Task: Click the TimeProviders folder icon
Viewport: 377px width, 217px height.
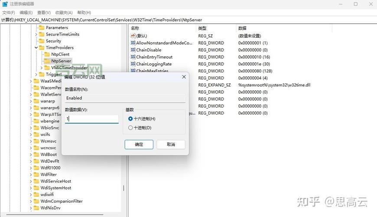Action: point(42,47)
